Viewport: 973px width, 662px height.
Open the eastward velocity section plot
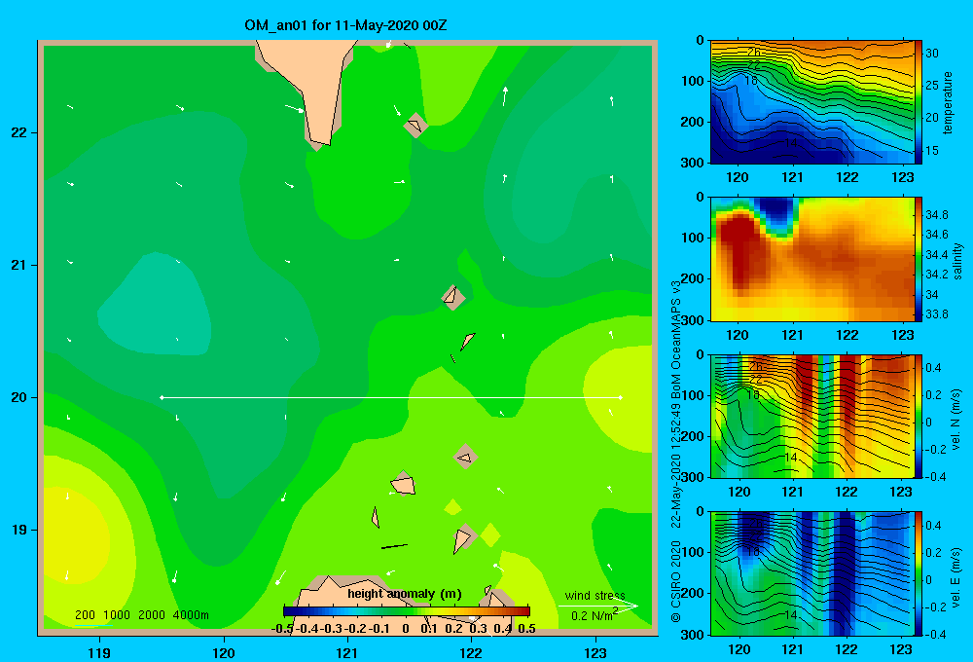point(812,573)
